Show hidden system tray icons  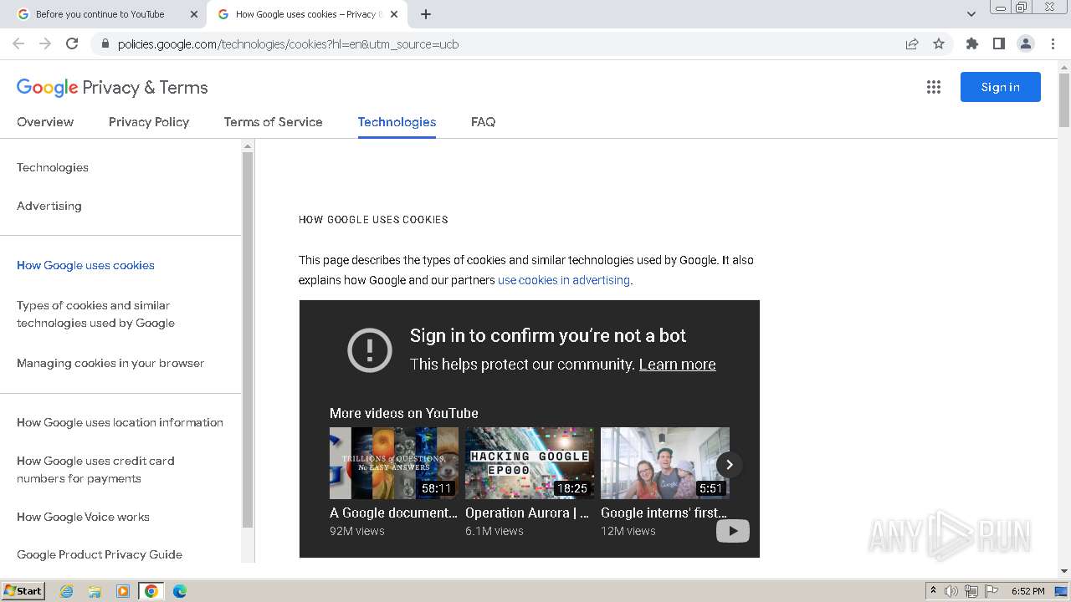[933, 591]
